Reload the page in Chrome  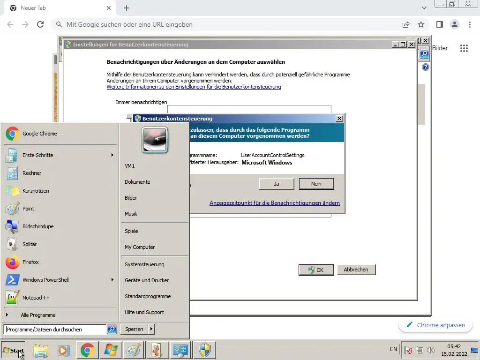[40, 24]
